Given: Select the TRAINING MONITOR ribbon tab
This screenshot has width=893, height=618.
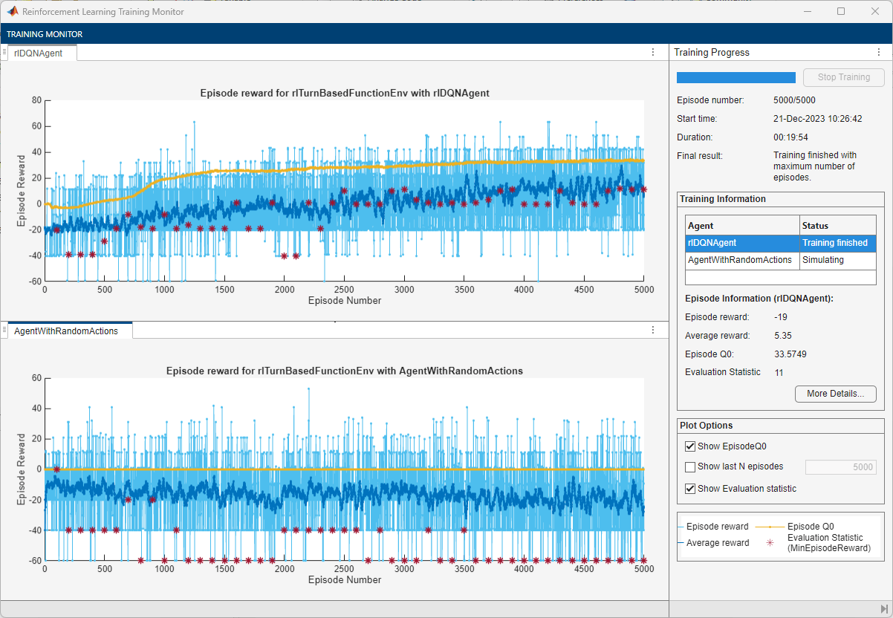Looking at the screenshot, I should (45, 33).
